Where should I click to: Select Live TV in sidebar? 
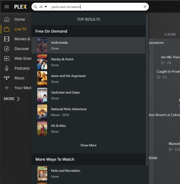point(21,29)
